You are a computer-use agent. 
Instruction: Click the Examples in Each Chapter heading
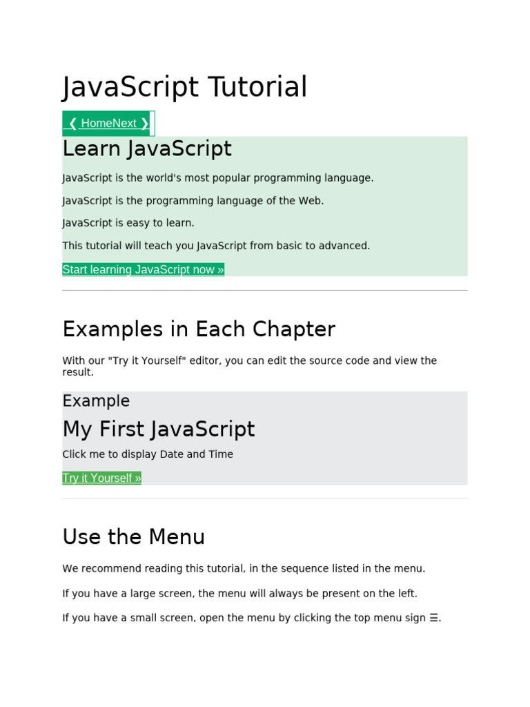pyautogui.click(x=199, y=329)
